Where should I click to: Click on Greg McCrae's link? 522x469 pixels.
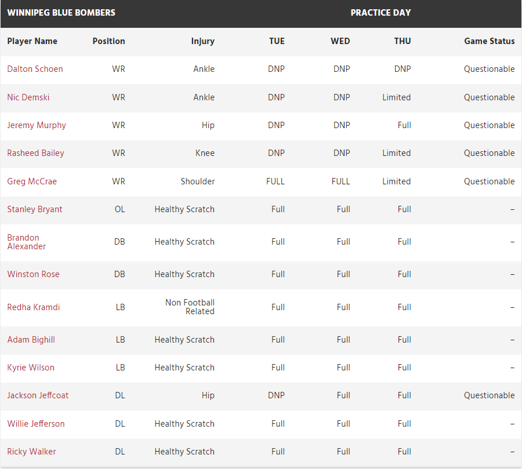[32, 181]
